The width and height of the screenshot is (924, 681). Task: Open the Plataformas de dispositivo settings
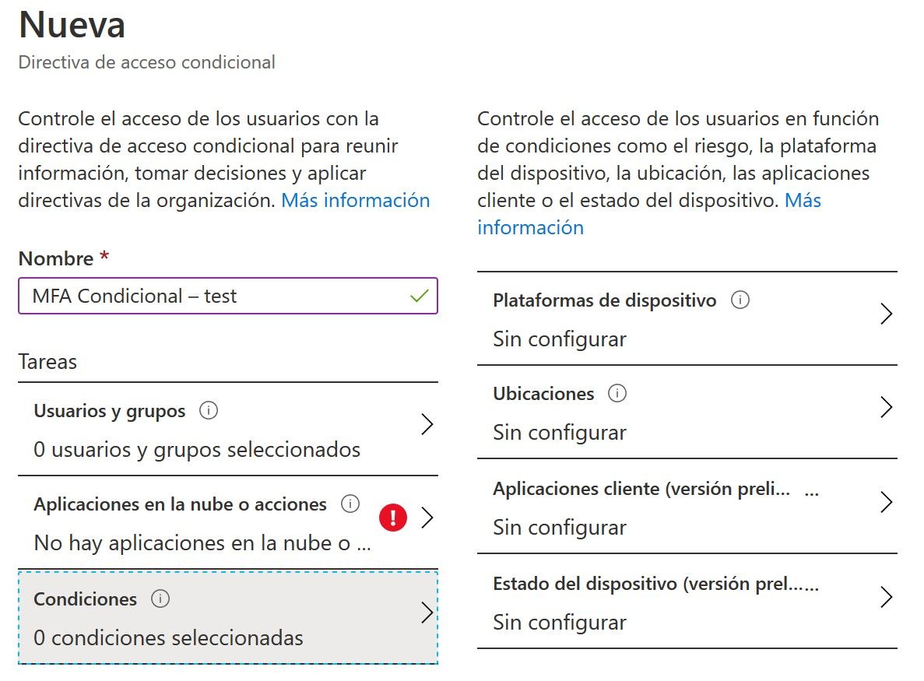point(887,314)
